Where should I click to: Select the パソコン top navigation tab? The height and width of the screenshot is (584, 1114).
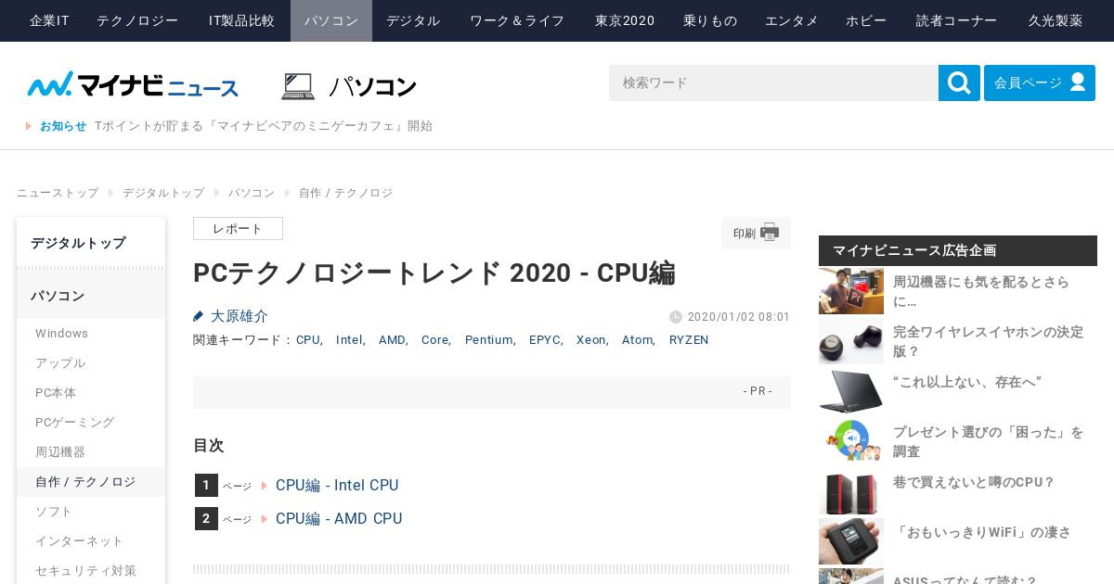pos(331,20)
